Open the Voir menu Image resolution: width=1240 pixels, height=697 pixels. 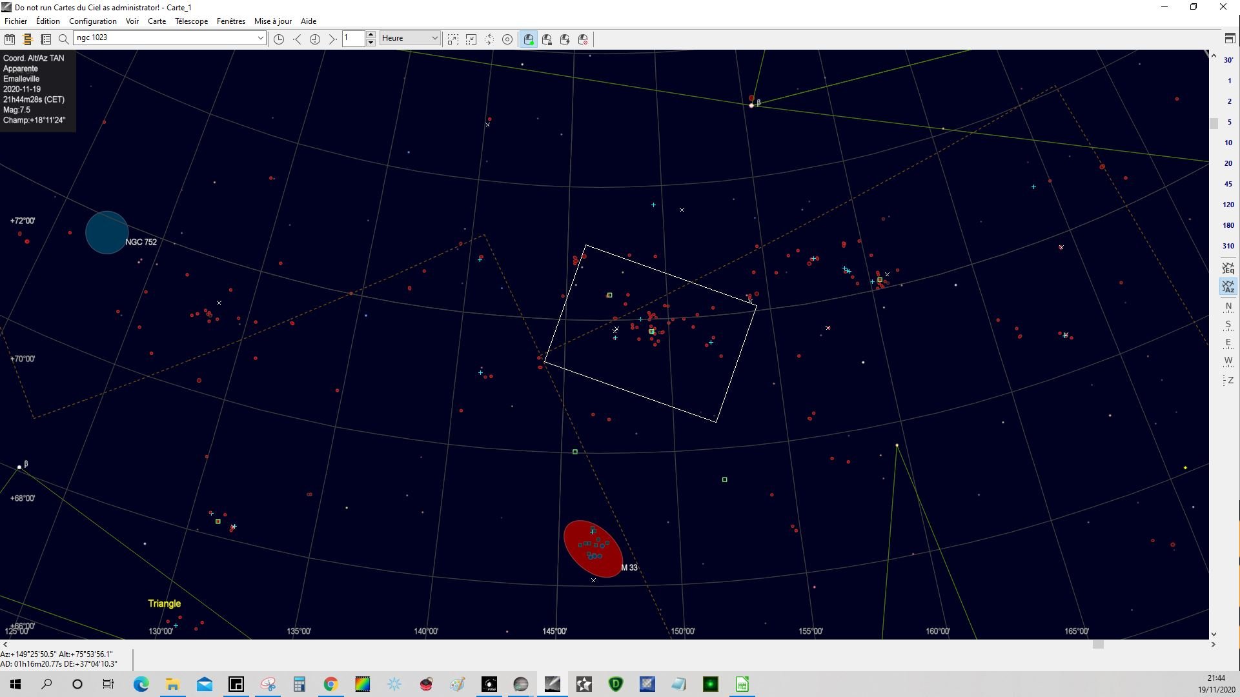pos(132,21)
